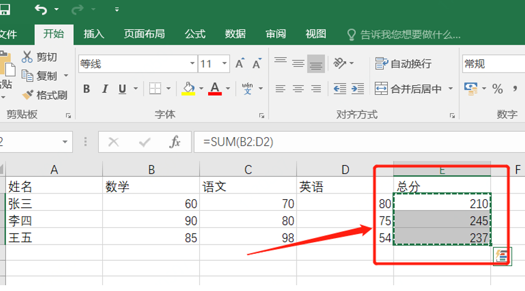Click the Copy (复制) icon
Image resolution: width=525 pixels, height=291 pixels.
click(x=27, y=76)
